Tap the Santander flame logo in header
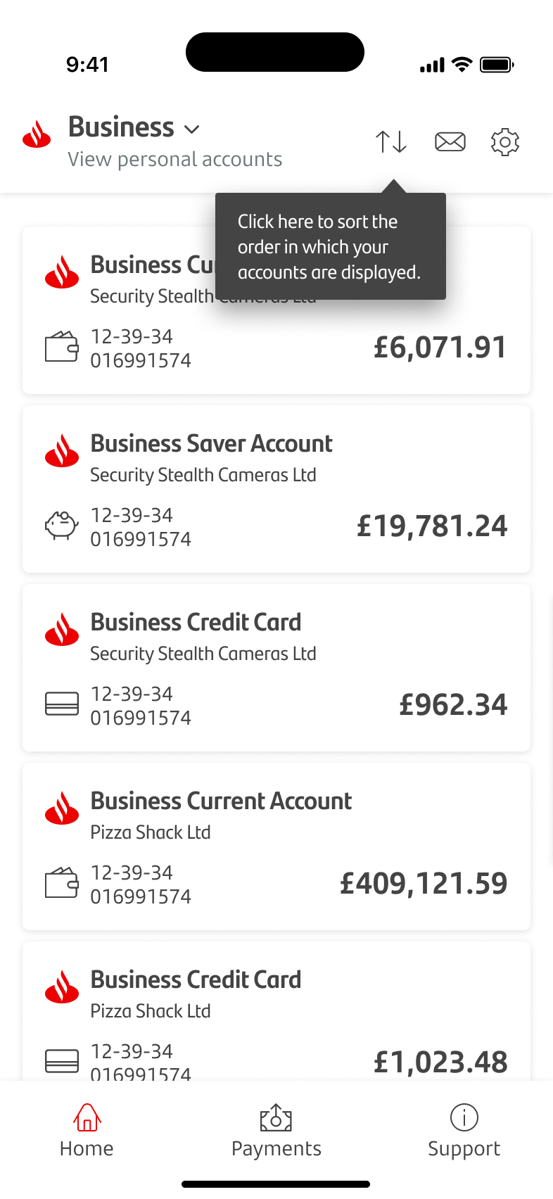553x1199 pixels. click(37, 134)
